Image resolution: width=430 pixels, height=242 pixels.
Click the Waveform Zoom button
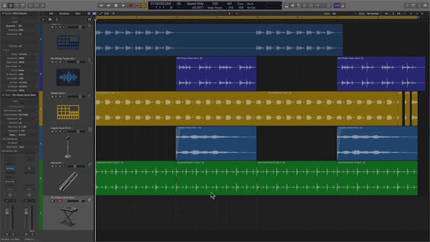pyautogui.click(x=387, y=13)
